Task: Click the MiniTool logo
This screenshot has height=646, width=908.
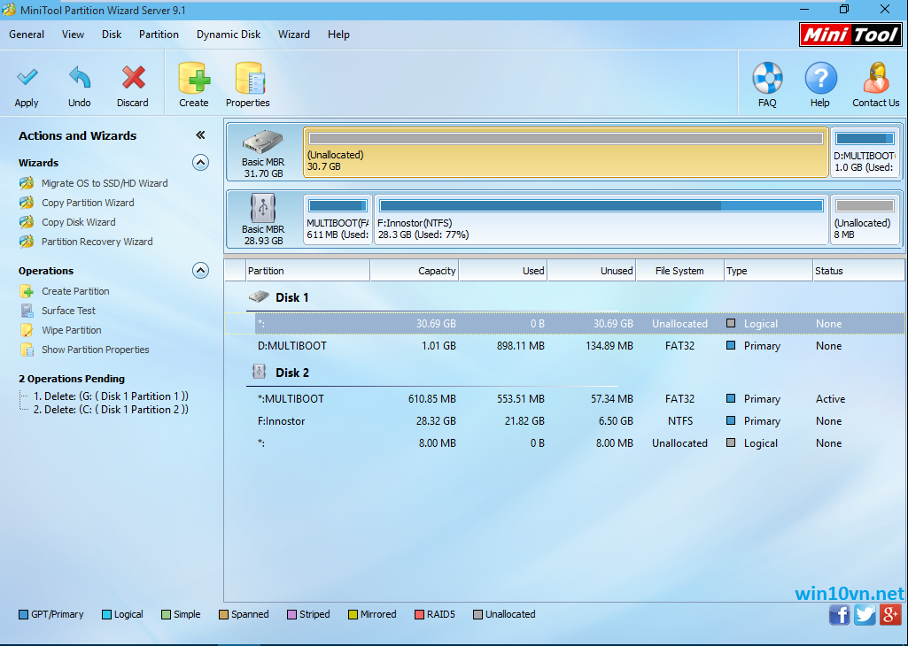Action: [850, 35]
